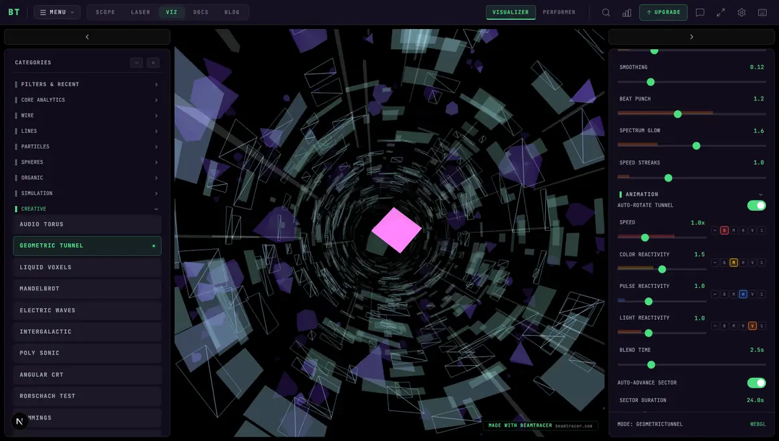
Task: Expand the Lines category
Action: (87, 131)
